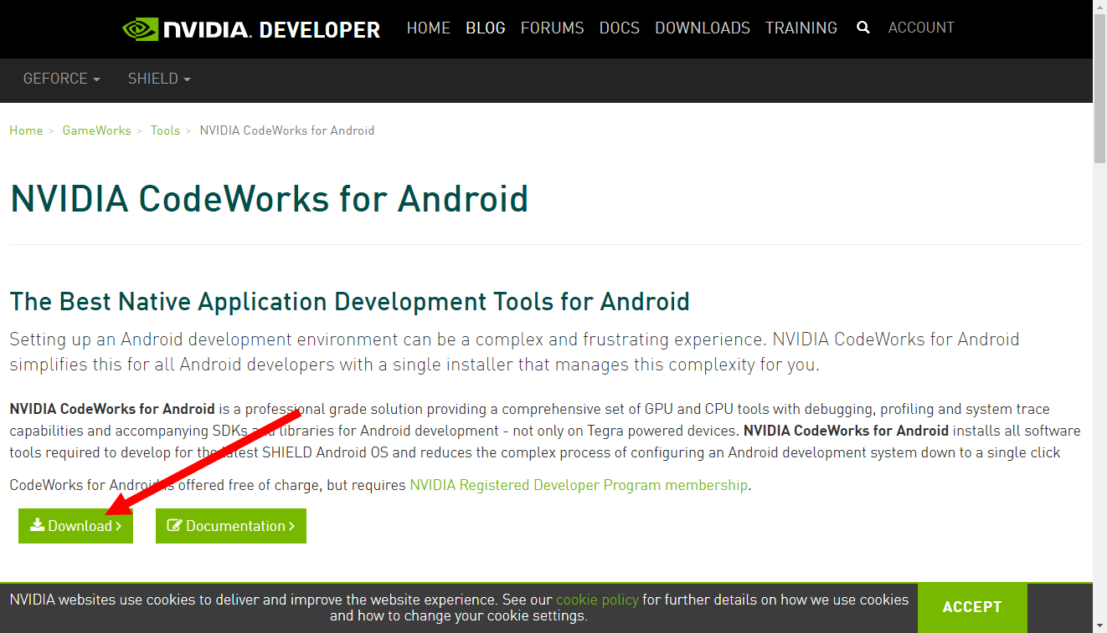Click the NVIDIA Developer logo
The image size is (1107, 633).
pyautogui.click(x=251, y=29)
